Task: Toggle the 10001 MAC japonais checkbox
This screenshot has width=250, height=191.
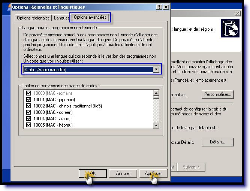Action: (29, 100)
